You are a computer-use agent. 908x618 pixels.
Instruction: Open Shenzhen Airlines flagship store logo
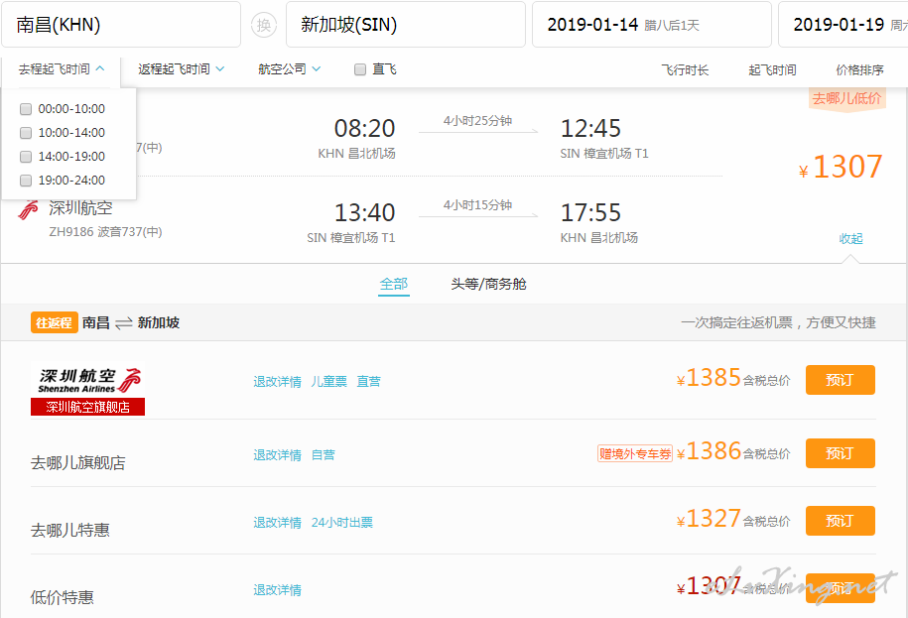(x=87, y=388)
